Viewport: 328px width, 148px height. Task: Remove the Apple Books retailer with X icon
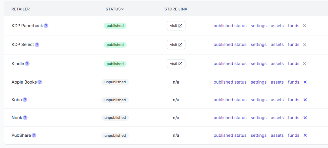[x=305, y=82]
